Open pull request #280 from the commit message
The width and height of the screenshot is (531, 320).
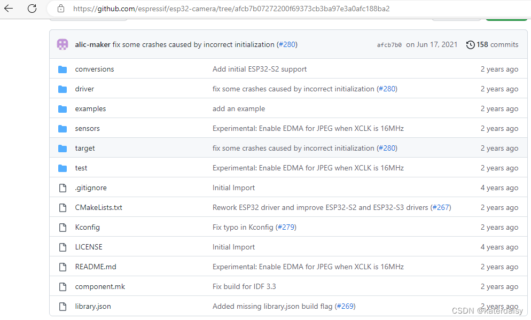click(x=287, y=44)
